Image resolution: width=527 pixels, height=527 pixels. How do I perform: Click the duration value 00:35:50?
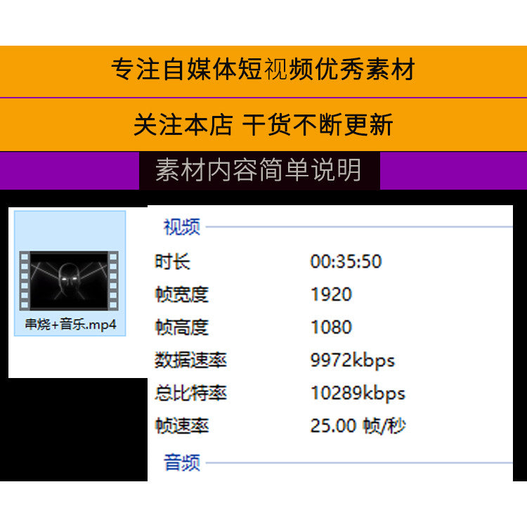click(x=346, y=261)
